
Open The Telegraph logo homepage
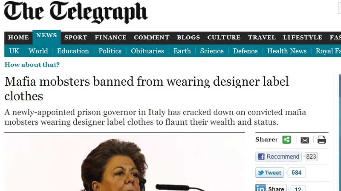click(76, 12)
